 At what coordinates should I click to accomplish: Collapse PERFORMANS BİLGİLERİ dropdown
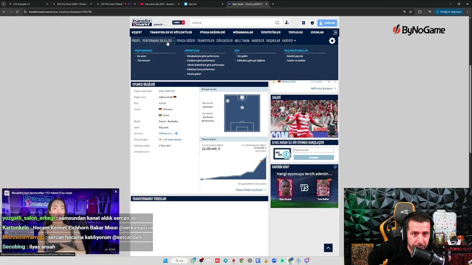coord(158,41)
